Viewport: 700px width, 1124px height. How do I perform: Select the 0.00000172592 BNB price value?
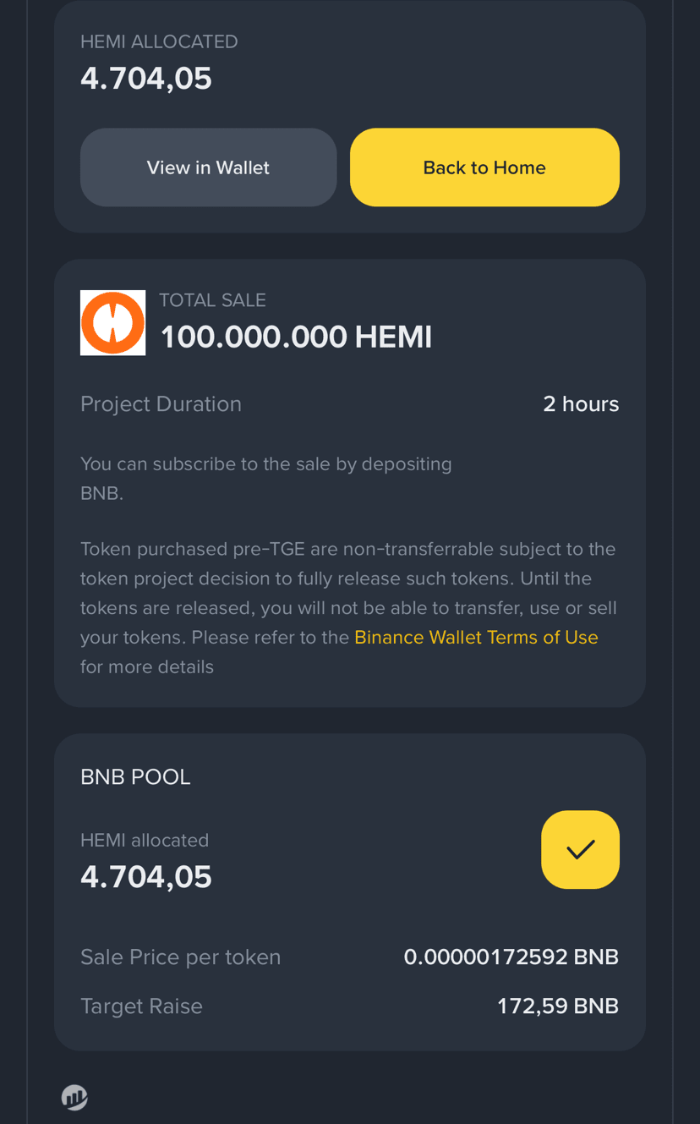[511, 957]
